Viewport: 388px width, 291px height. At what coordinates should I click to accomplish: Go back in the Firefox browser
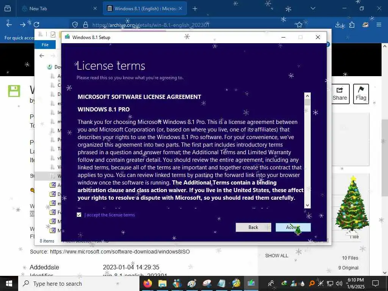[9, 25]
